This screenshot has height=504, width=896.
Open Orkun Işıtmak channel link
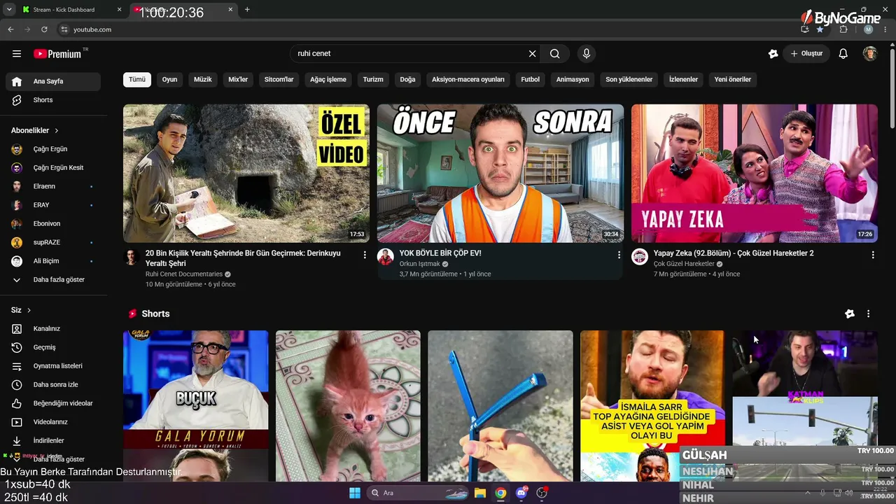(x=419, y=264)
